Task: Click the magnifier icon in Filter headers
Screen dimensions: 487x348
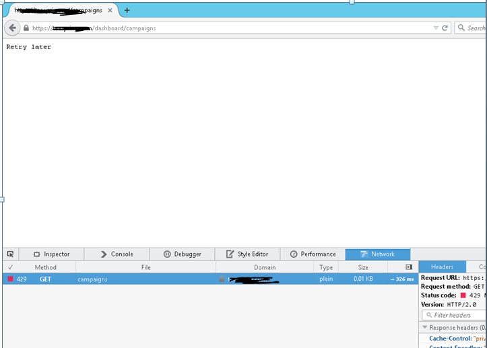Action: point(429,315)
